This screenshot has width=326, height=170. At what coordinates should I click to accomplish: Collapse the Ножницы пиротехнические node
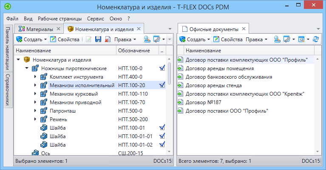27,68
